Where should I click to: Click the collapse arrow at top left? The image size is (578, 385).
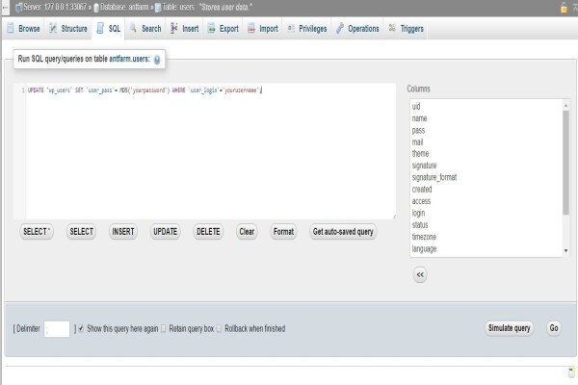click(x=5, y=8)
